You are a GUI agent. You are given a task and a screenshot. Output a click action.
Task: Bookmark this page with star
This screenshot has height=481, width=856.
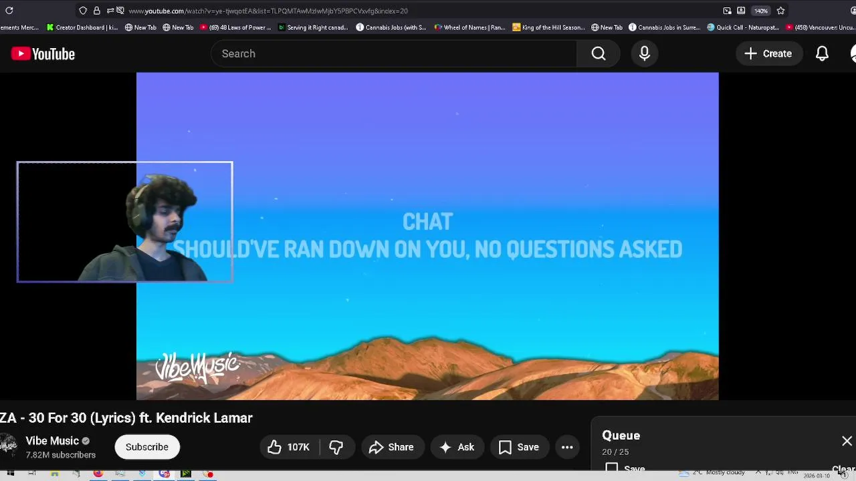[x=780, y=11]
